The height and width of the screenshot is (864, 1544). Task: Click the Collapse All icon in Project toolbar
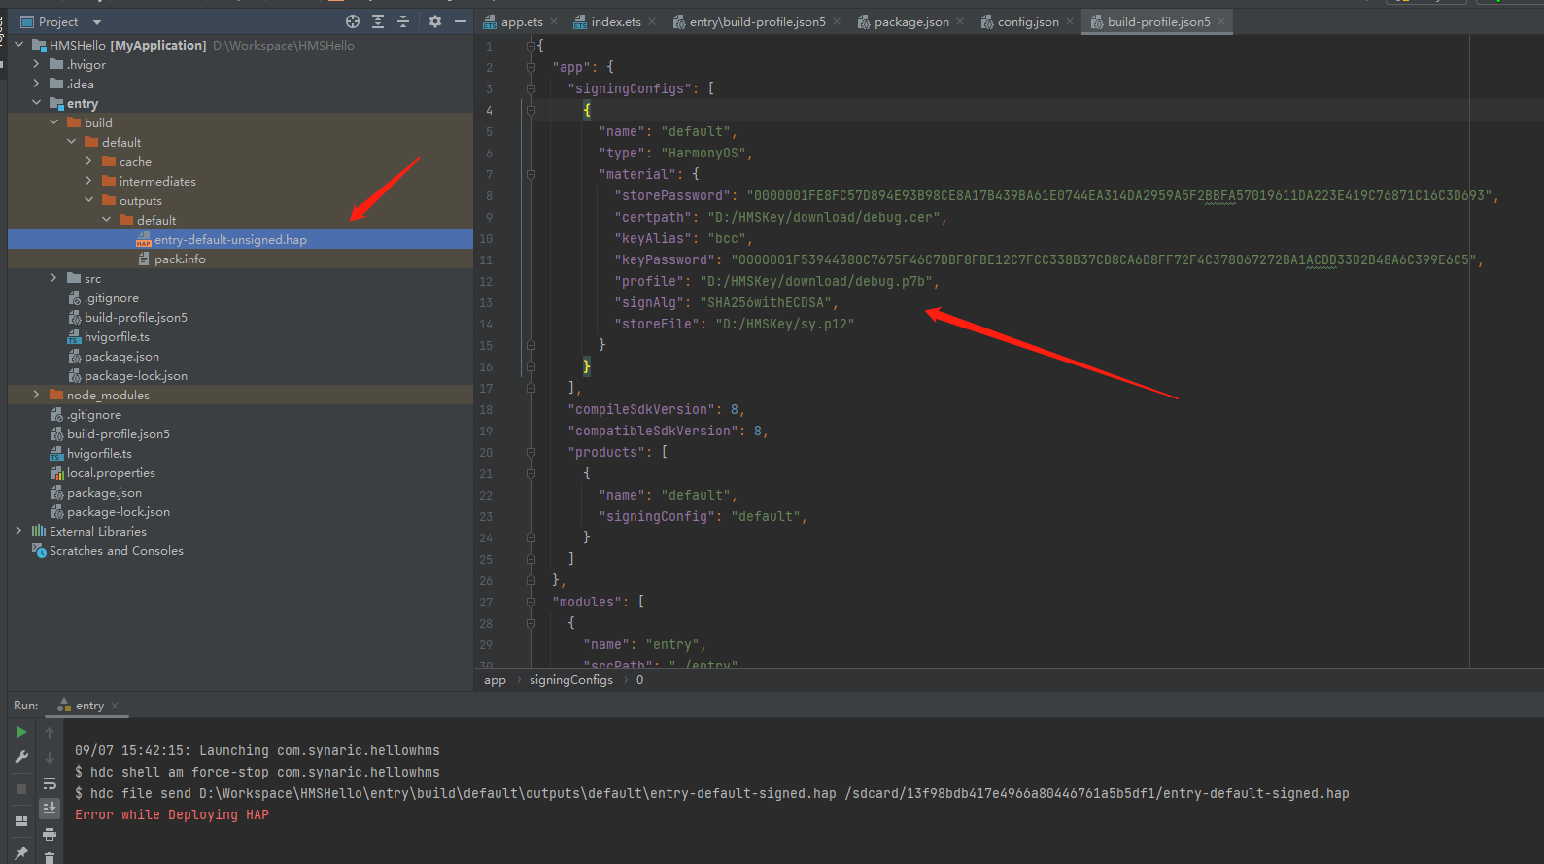(403, 21)
